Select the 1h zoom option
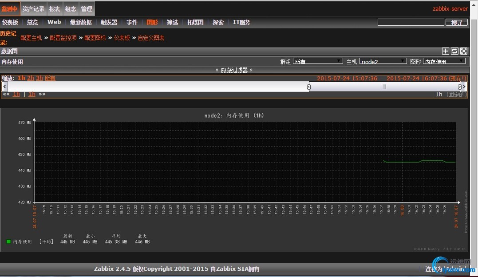This screenshot has width=478, height=277. (21, 78)
